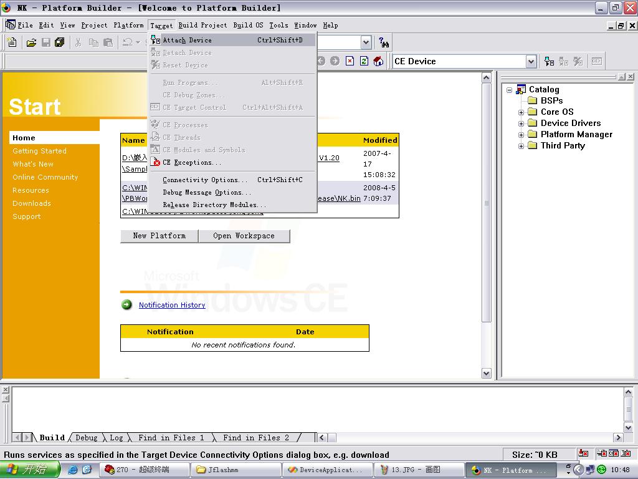The width and height of the screenshot is (638, 479).
Task: Click the Open Workspace button
Action: coord(244,236)
